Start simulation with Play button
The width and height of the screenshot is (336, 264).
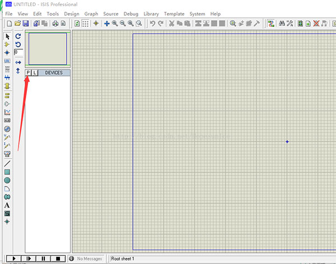[13, 258]
